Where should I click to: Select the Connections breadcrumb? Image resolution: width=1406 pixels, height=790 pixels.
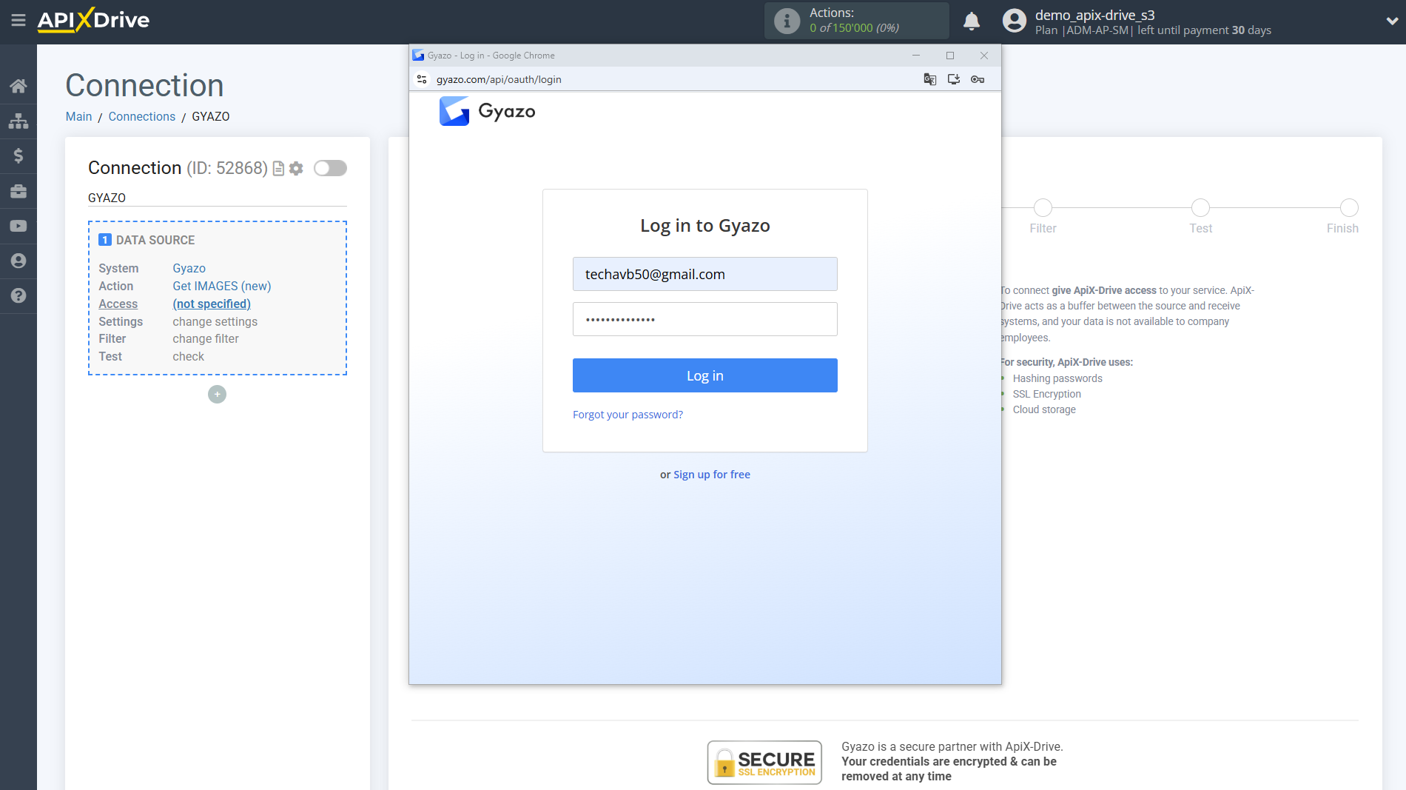coord(141,116)
